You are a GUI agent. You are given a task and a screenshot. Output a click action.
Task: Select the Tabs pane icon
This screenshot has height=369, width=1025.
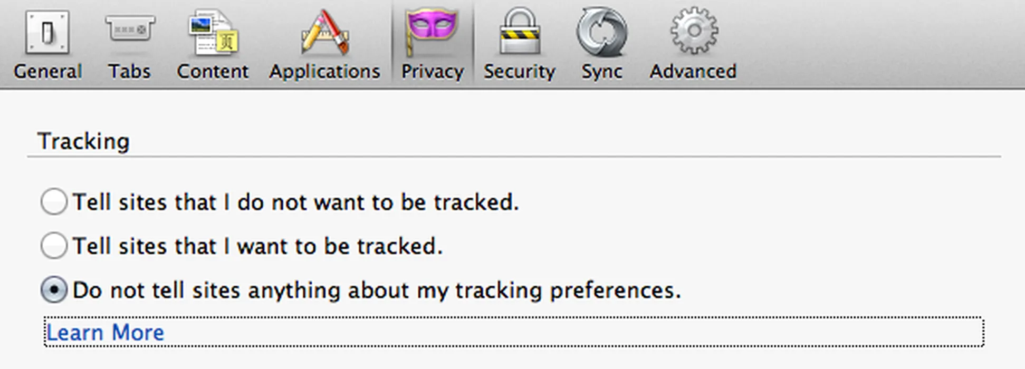pyautogui.click(x=130, y=29)
